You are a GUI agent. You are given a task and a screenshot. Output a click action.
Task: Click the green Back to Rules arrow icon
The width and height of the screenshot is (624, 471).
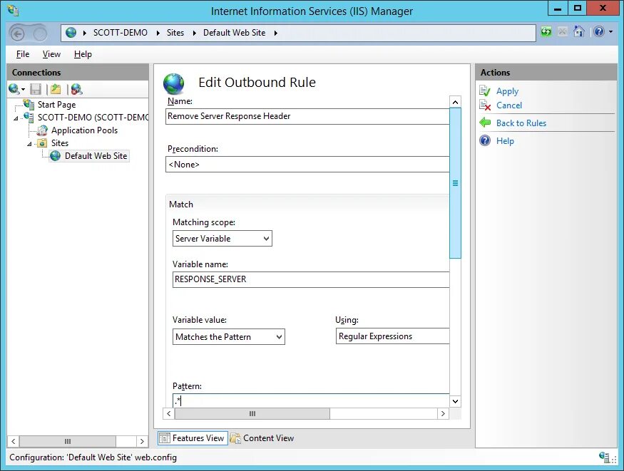point(485,123)
